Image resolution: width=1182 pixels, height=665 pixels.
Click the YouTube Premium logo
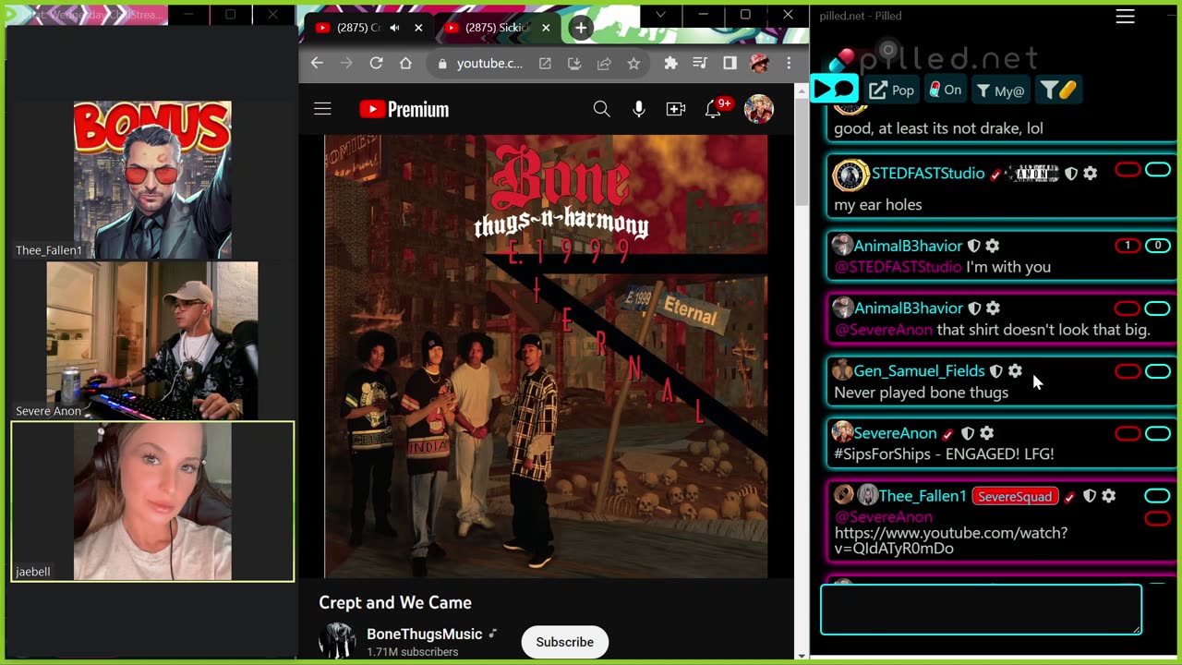pyautogui.click(x=404, y=109)
